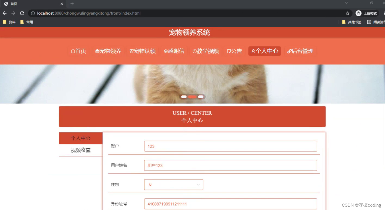This screenshot has height=210, width=385.
Task: Select the 公告 menu item
Action: click(x=234, y=51)
